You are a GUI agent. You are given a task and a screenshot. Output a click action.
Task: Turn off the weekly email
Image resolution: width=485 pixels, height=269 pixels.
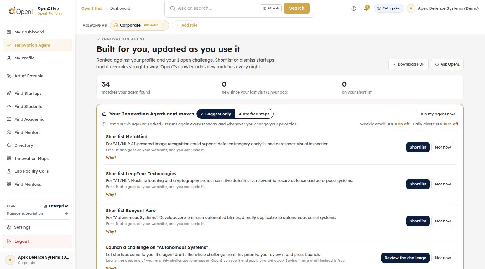point(402,124)
